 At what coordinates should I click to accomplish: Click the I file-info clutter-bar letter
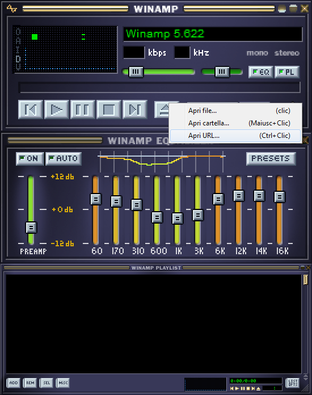click(18, 49)
